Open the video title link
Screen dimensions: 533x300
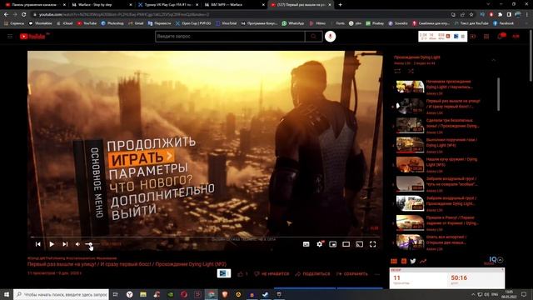tap(127, 264)
